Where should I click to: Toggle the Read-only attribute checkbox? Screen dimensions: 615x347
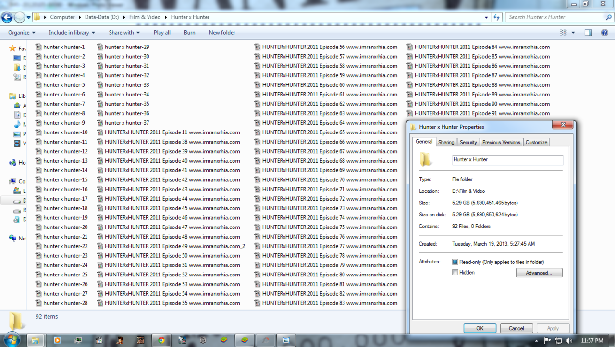pos(455,262)
